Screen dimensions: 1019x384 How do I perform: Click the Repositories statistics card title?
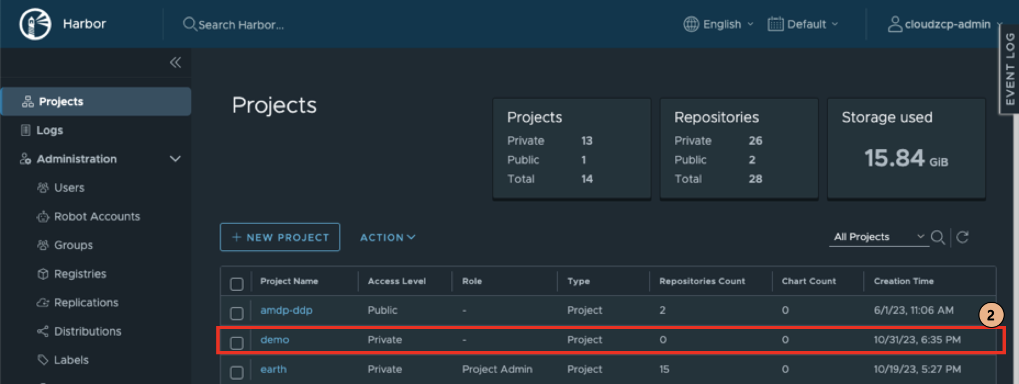(716, 117)
